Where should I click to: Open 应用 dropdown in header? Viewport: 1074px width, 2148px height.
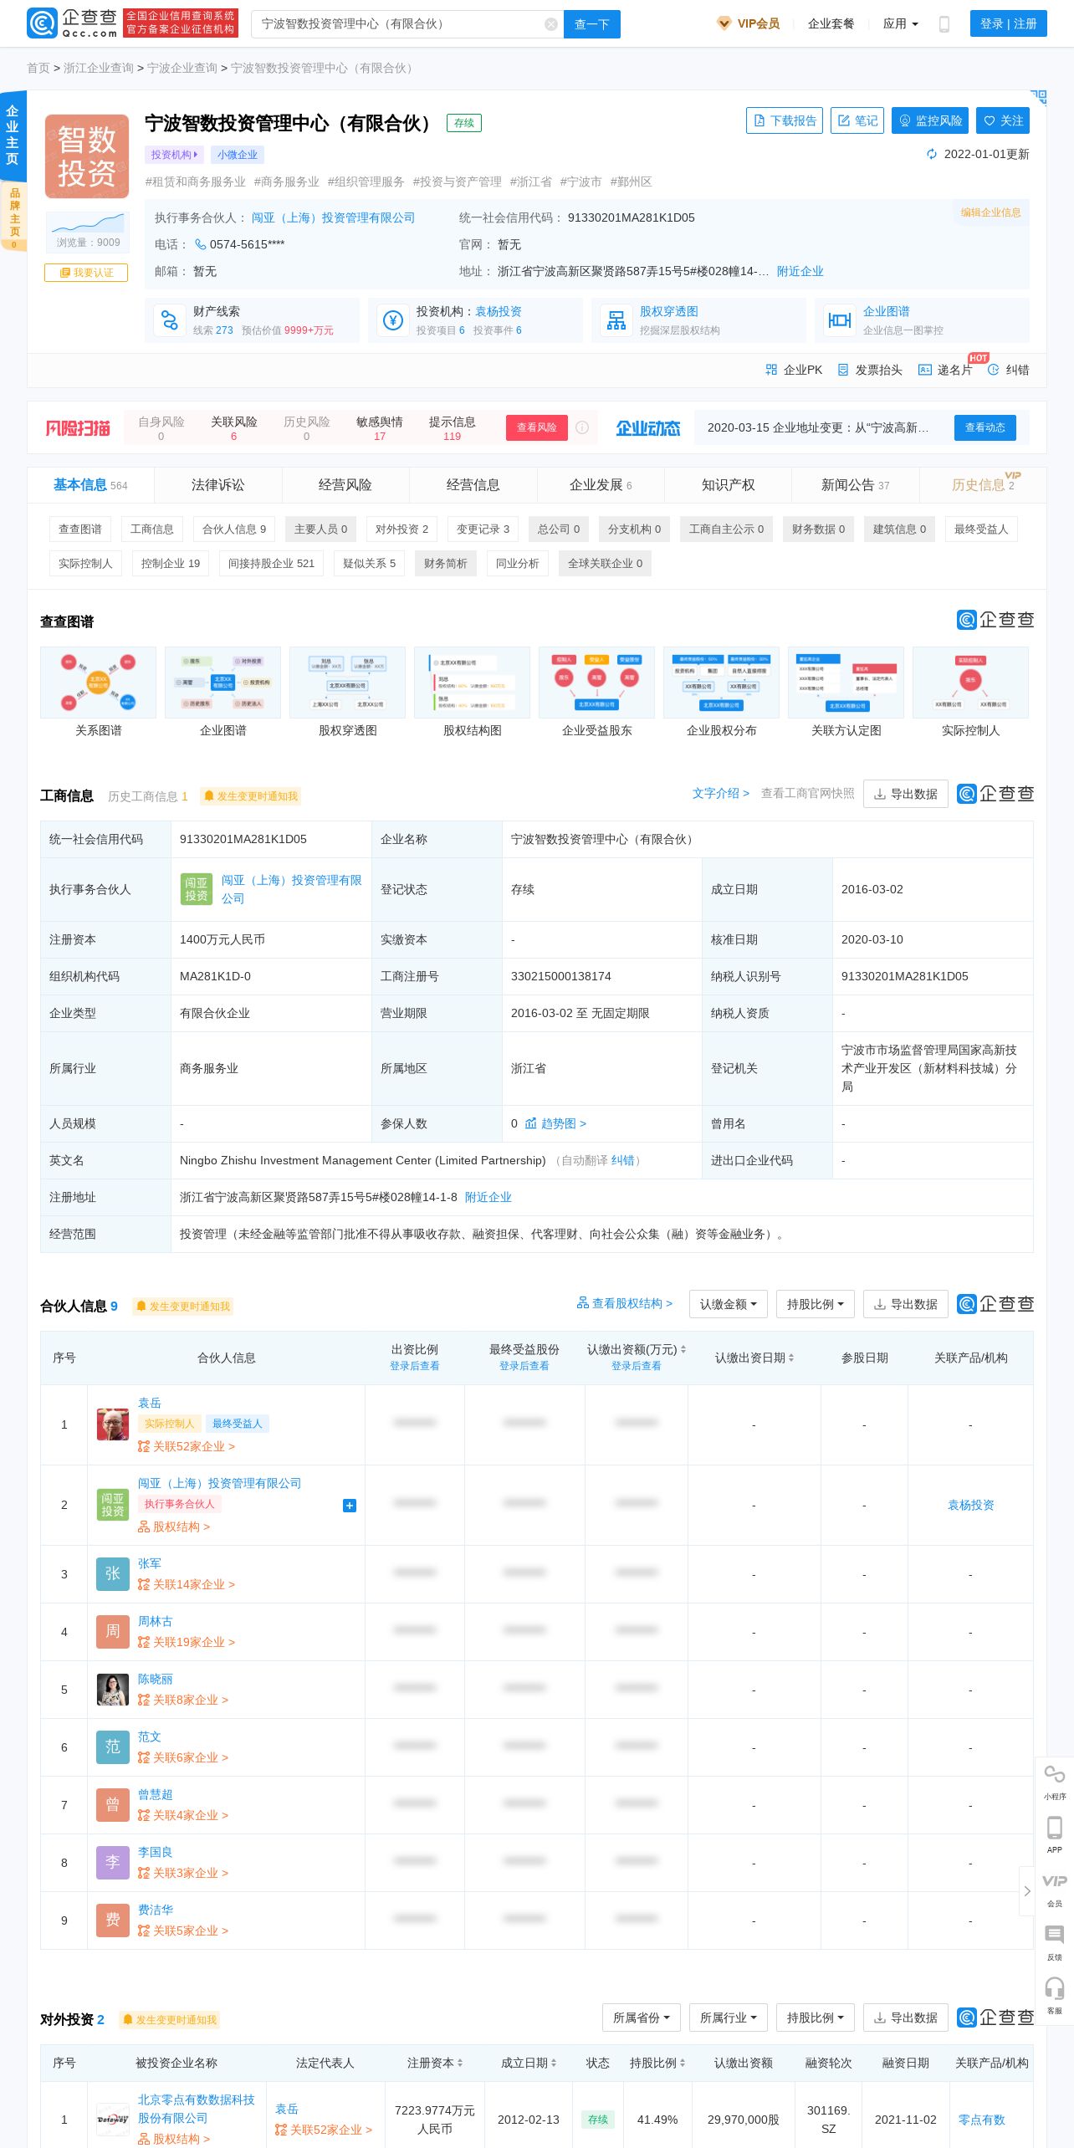(901, 24)
